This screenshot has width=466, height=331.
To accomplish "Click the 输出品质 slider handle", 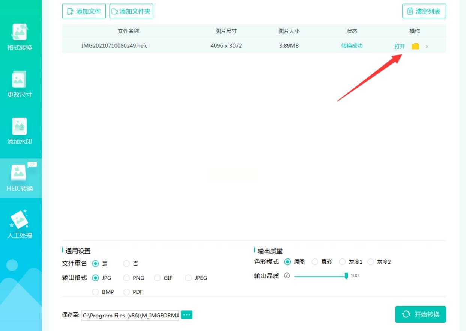I will [346, 276].
